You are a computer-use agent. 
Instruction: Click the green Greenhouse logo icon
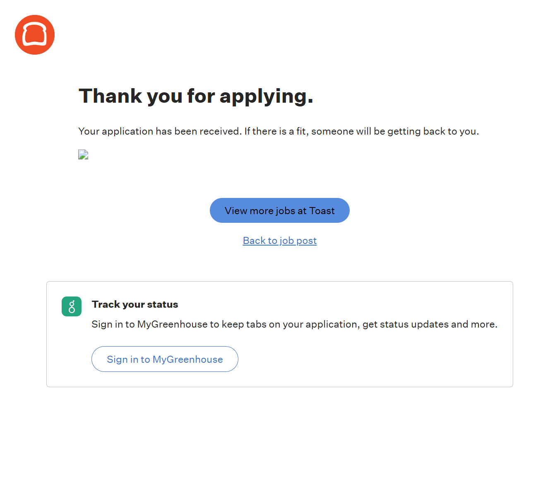point(72,306)
